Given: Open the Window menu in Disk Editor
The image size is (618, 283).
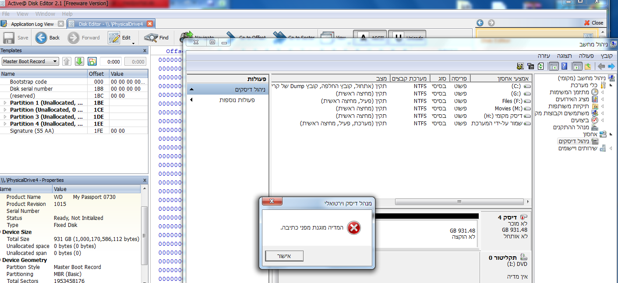Looking at the screenshot, I should (45, 14).
